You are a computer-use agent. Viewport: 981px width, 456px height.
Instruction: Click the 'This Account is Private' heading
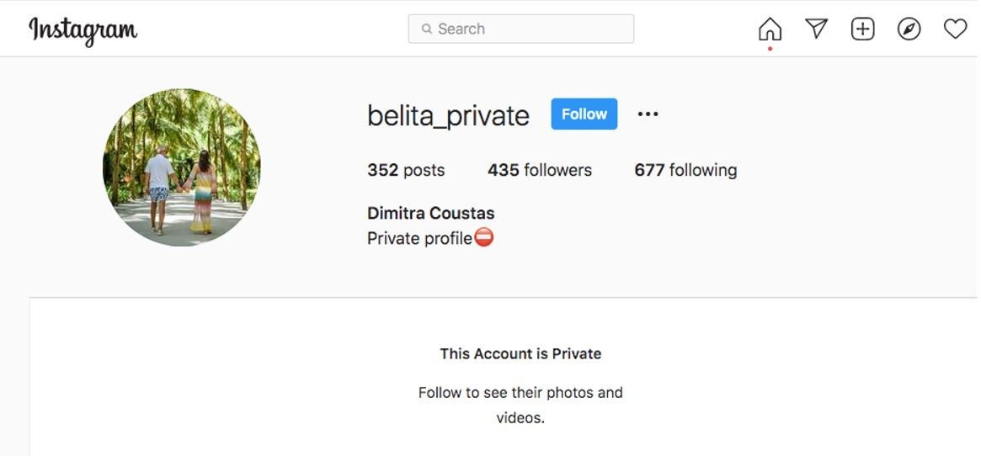[520, 353]
